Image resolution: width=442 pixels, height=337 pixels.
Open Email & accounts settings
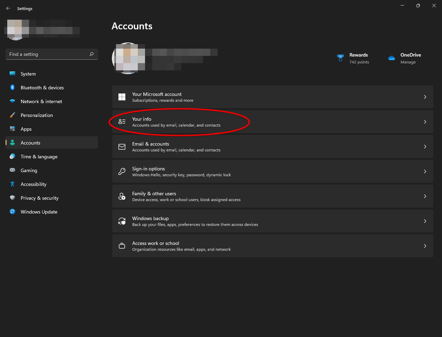pyautogui.click(x=273, y=147)
